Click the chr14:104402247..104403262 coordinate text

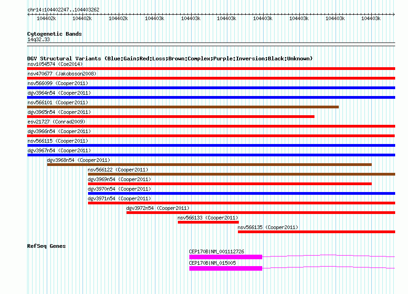[x=63, y=10]
